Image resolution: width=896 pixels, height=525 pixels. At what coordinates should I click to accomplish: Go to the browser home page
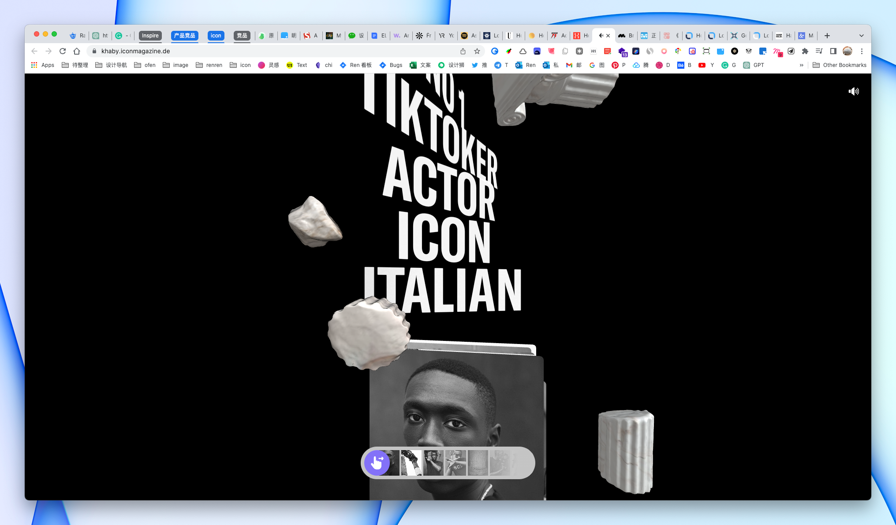click(77, 51)
